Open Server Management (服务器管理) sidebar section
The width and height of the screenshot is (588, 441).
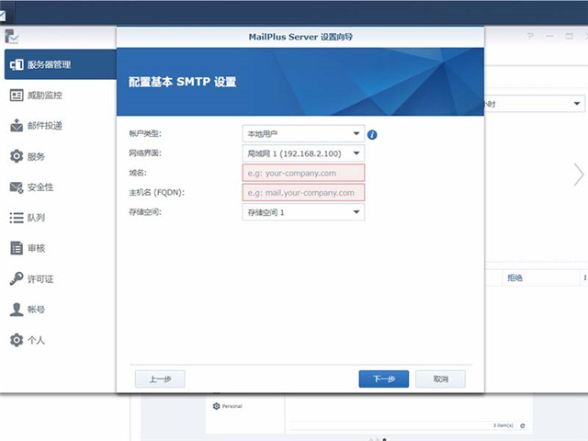60,64
